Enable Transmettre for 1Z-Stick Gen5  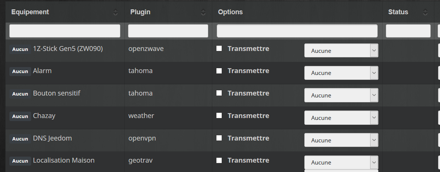pos(219,48)
